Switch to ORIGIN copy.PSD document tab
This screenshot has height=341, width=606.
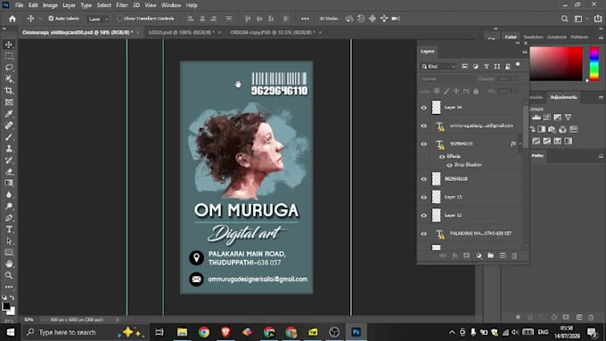coord(273,32)
